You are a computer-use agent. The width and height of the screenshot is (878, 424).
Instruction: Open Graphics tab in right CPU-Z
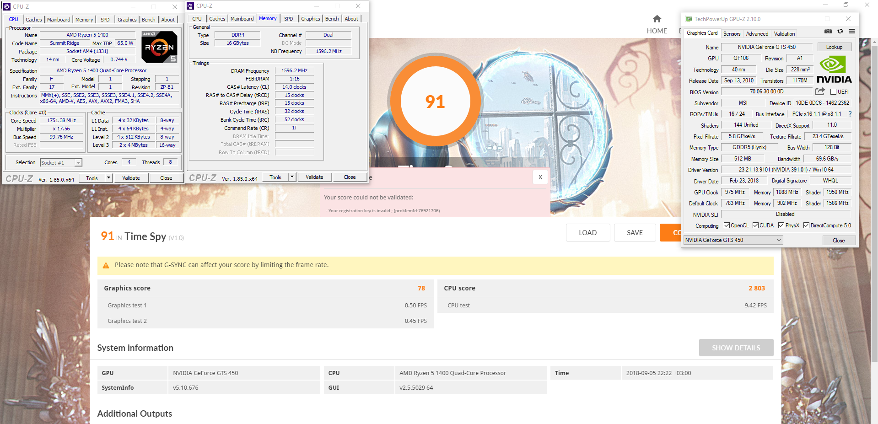coord(310,19)
